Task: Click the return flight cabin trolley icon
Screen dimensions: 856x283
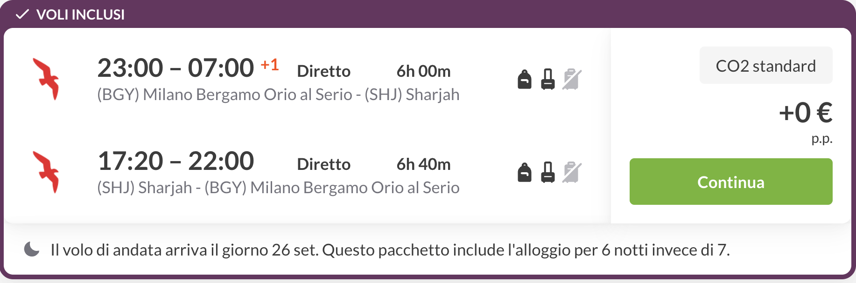Action: (x=548, y=172)
